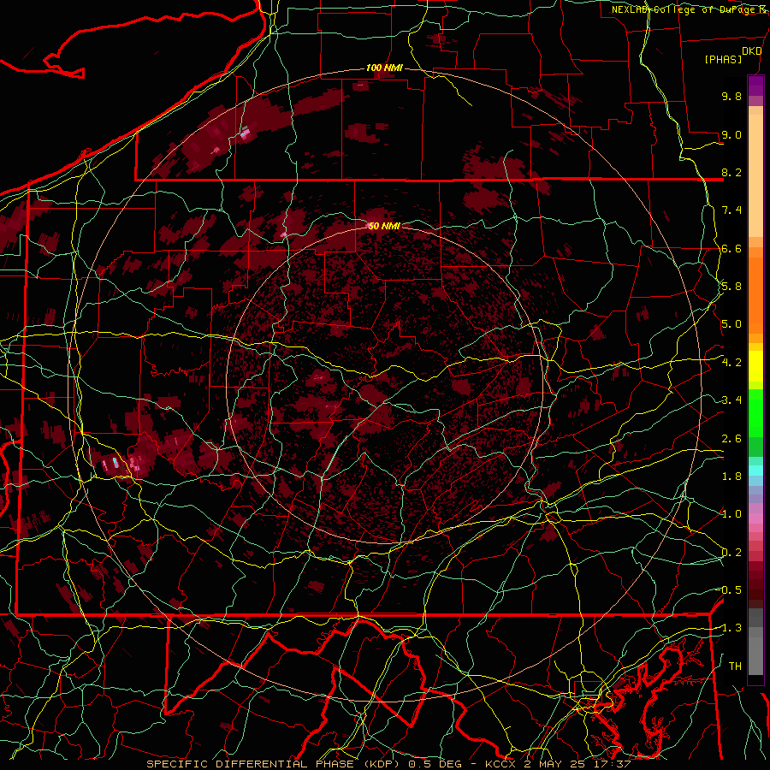Click the 1.8 value on the color scale

731,477
